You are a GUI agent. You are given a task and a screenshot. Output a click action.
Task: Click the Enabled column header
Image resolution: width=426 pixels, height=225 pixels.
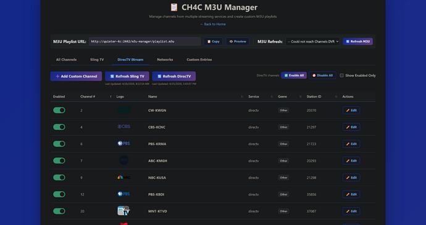click(x=59, y=97)
